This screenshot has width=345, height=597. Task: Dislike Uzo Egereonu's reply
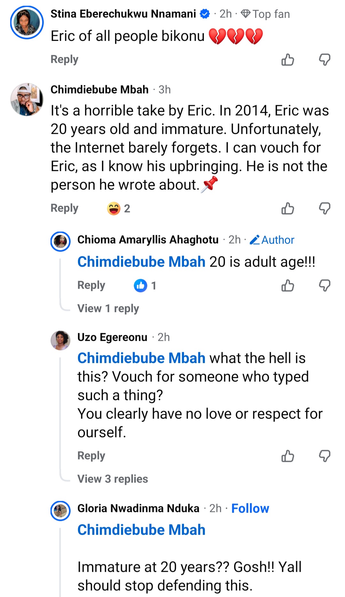(325, 456)
